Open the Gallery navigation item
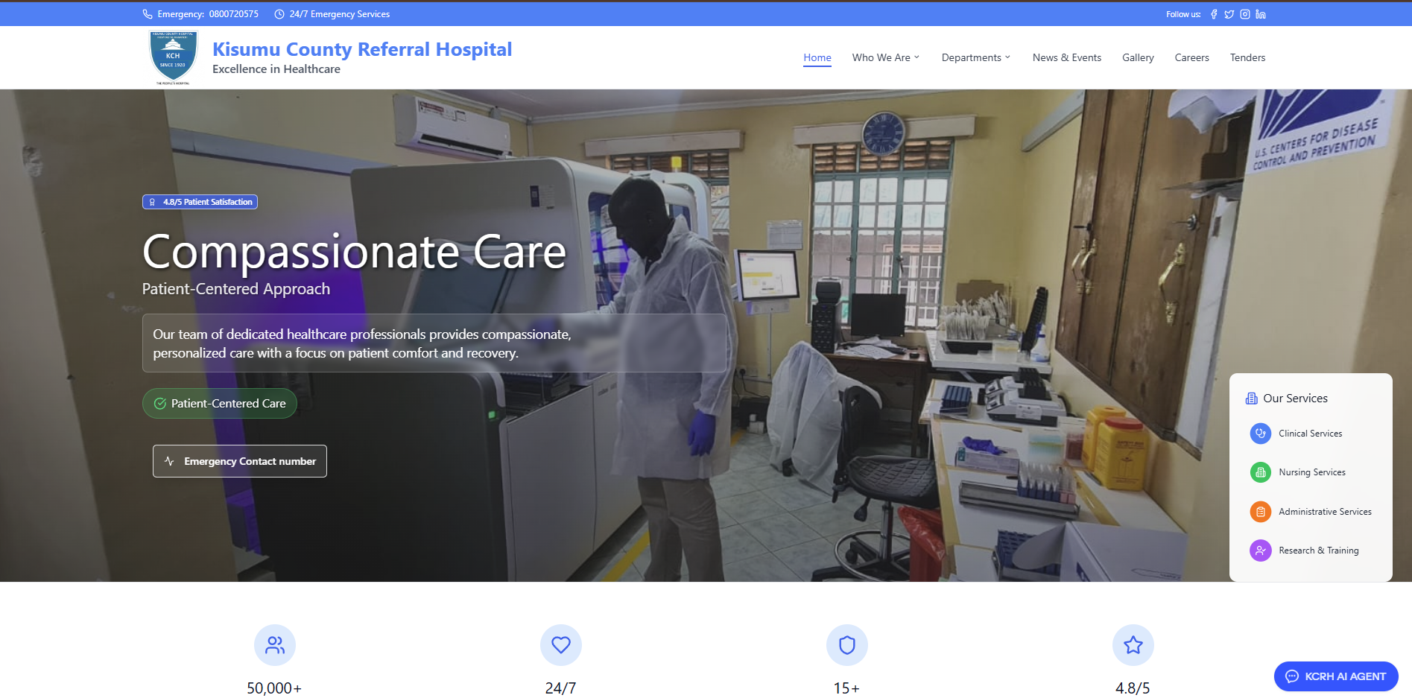The height and width of the screenshot is (698, 1412). click(1138, 57)
